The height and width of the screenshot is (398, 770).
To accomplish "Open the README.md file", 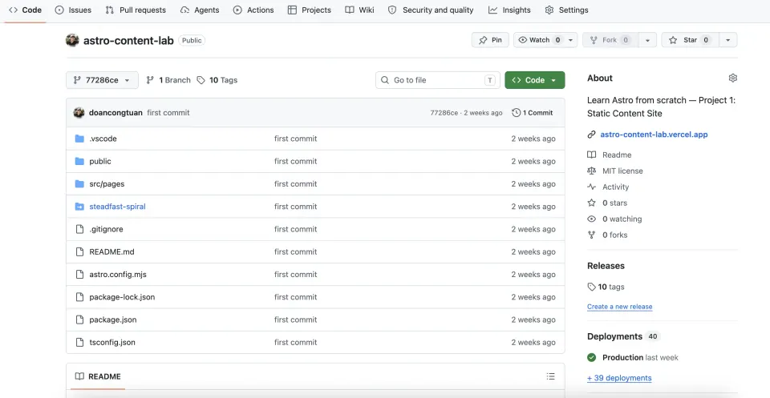I will 112,251.
